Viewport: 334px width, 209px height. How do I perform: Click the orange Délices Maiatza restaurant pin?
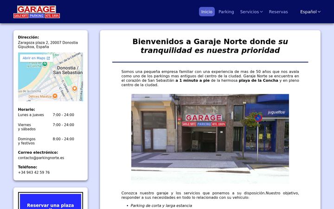55,96
